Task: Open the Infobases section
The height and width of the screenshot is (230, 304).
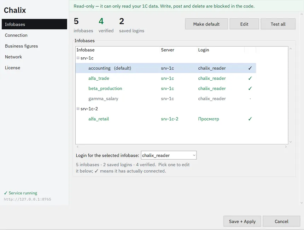Action: (34, 24)
